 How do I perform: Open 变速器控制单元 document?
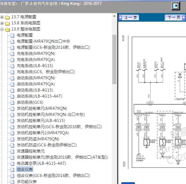tap(31, 151)
